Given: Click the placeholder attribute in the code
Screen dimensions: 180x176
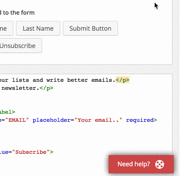Looking at the screenshot, I should click(x=51, y=120).
